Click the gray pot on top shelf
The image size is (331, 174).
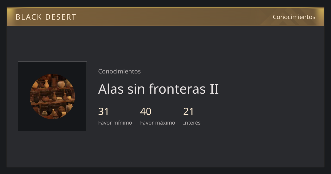pyautogui.click(x=61, y=84)
